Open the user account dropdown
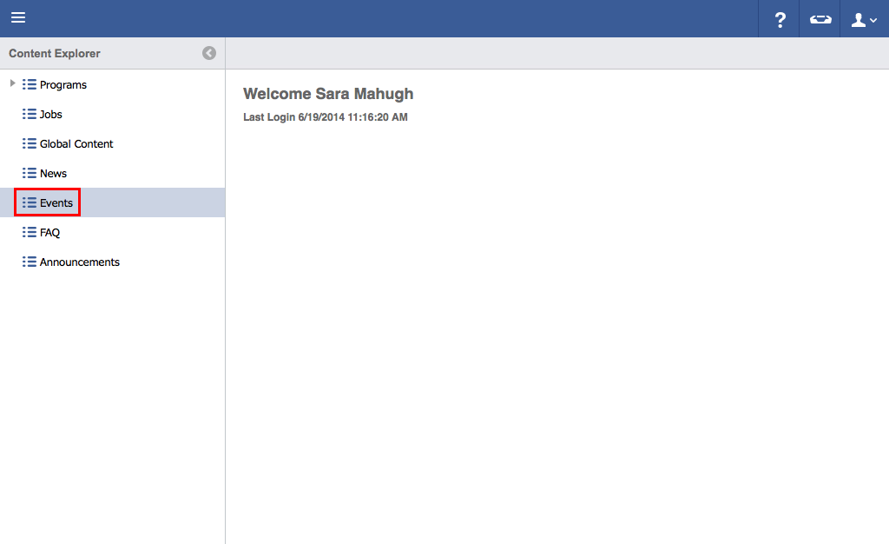This screenshot has width=889, height=544. point(864,19)
